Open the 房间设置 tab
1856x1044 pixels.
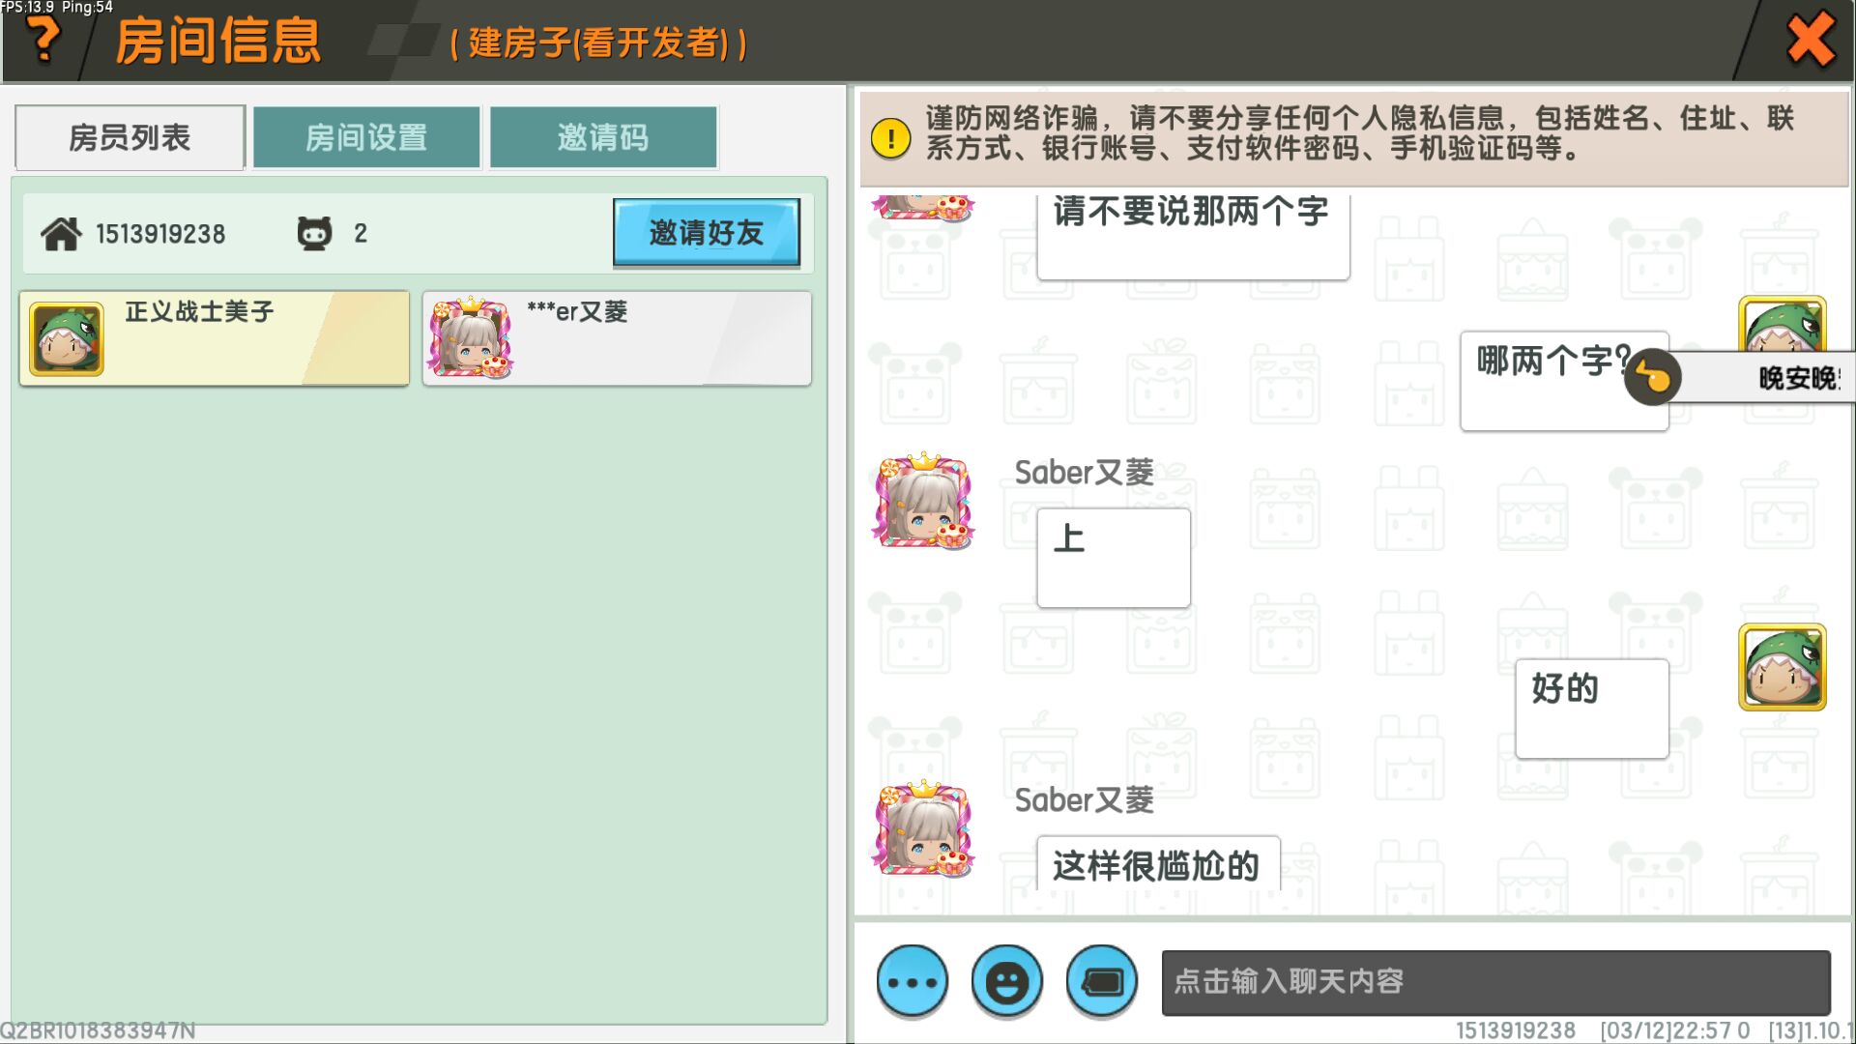[366, 137]
